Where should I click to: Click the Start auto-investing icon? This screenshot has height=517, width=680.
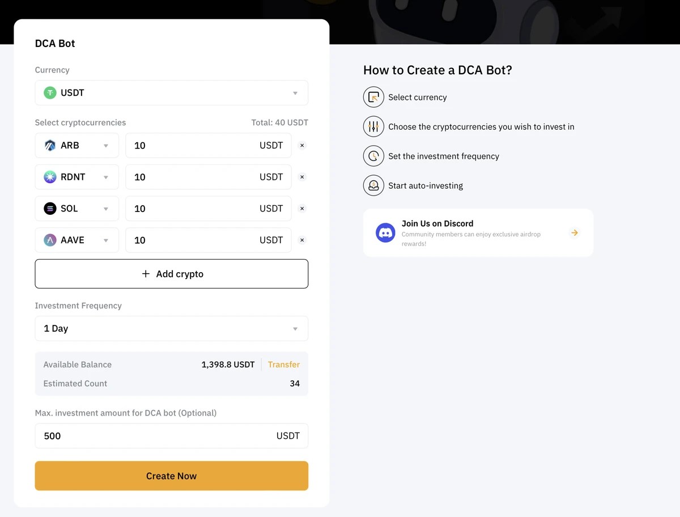point(373,185)
